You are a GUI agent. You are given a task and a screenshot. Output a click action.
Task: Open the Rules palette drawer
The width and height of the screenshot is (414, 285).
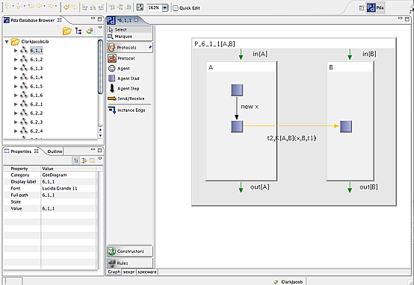click(x=129, y=263)
